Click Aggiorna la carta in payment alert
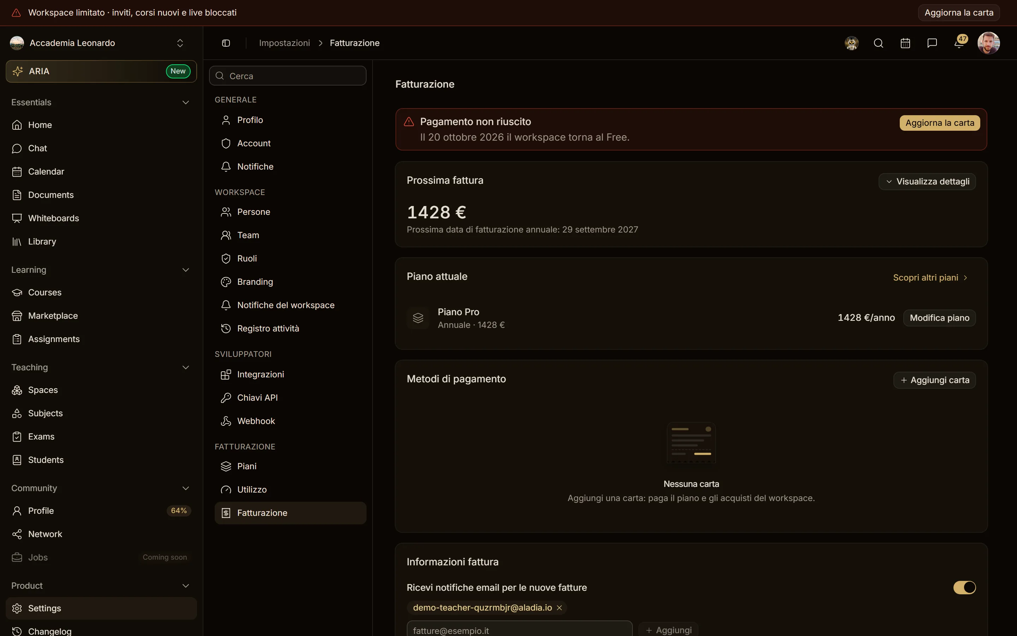Viewport: 1017px width, 636px height. click(x=940, y=123)
